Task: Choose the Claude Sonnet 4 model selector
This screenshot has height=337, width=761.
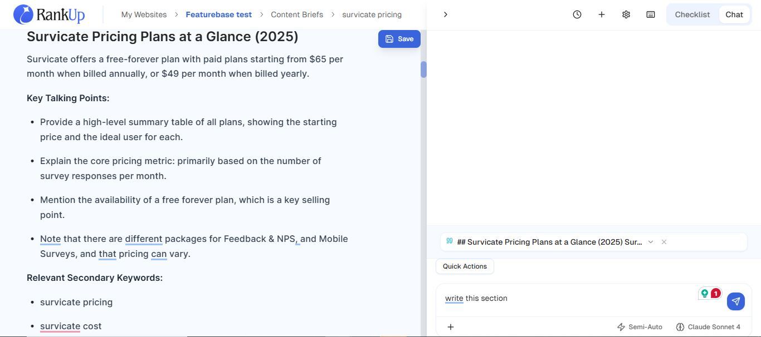Action: (x=708, y=327)
